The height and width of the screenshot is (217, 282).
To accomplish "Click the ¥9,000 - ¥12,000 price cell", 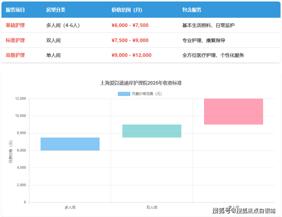I will coord(131,55).
